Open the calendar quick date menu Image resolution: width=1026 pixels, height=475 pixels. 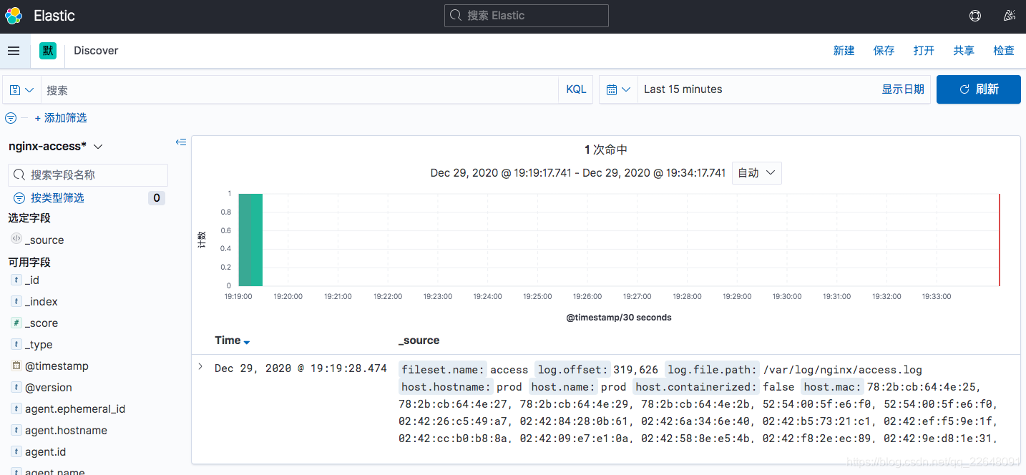(618, 89)
